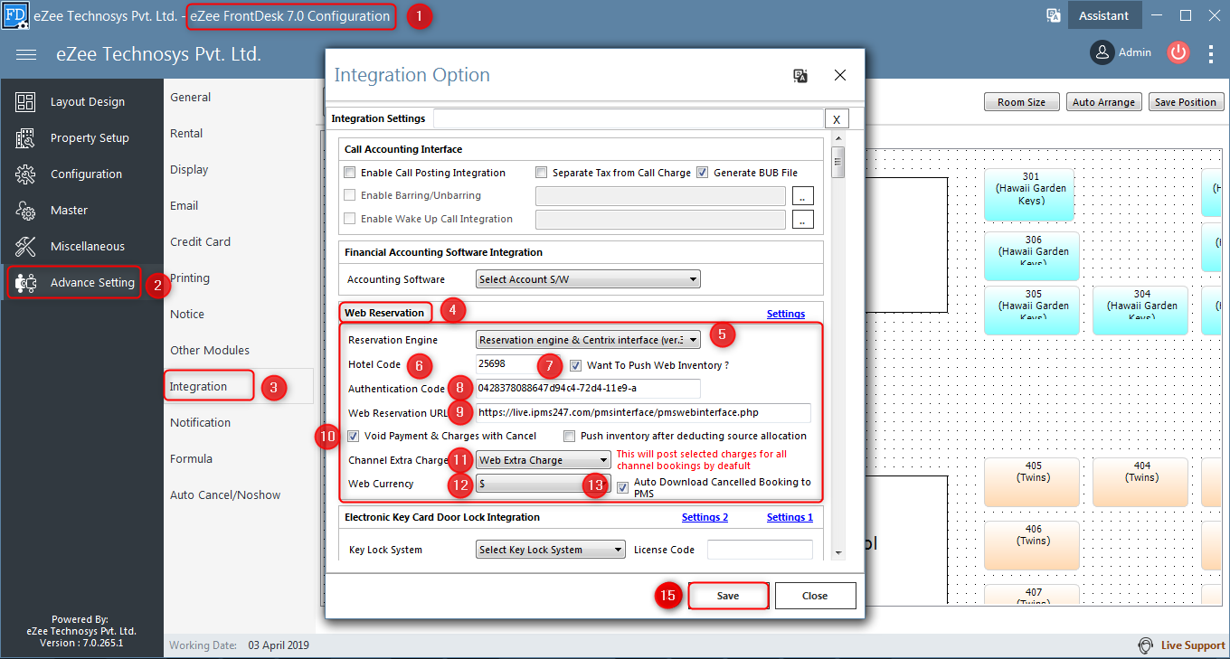The image size is (1230, 659).
Task: Click translate icon in Integration Option dialog
Action: click(800, 76)
